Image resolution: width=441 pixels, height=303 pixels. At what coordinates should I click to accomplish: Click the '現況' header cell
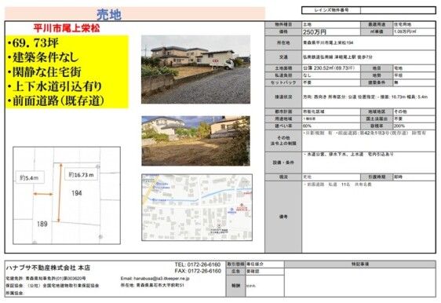tap(283, 177)
